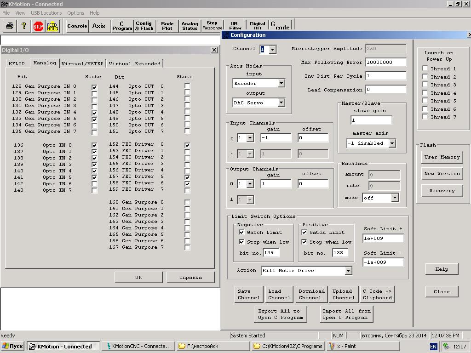Click the Save Channel button

point(249,295)
